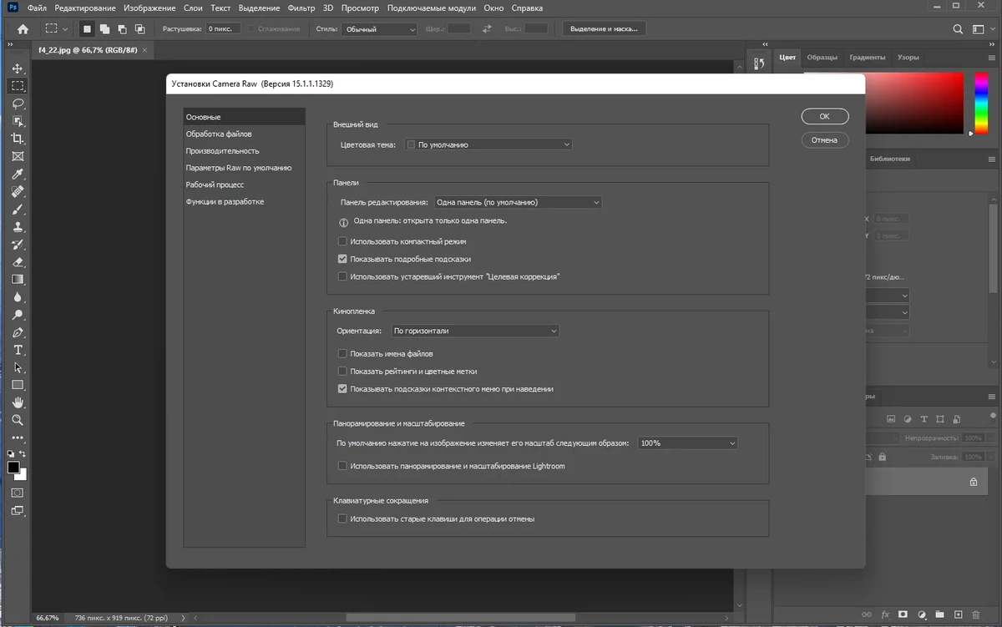Toggle Quick Mask mode
The image size is (1002, 627).
pos(18,493)
